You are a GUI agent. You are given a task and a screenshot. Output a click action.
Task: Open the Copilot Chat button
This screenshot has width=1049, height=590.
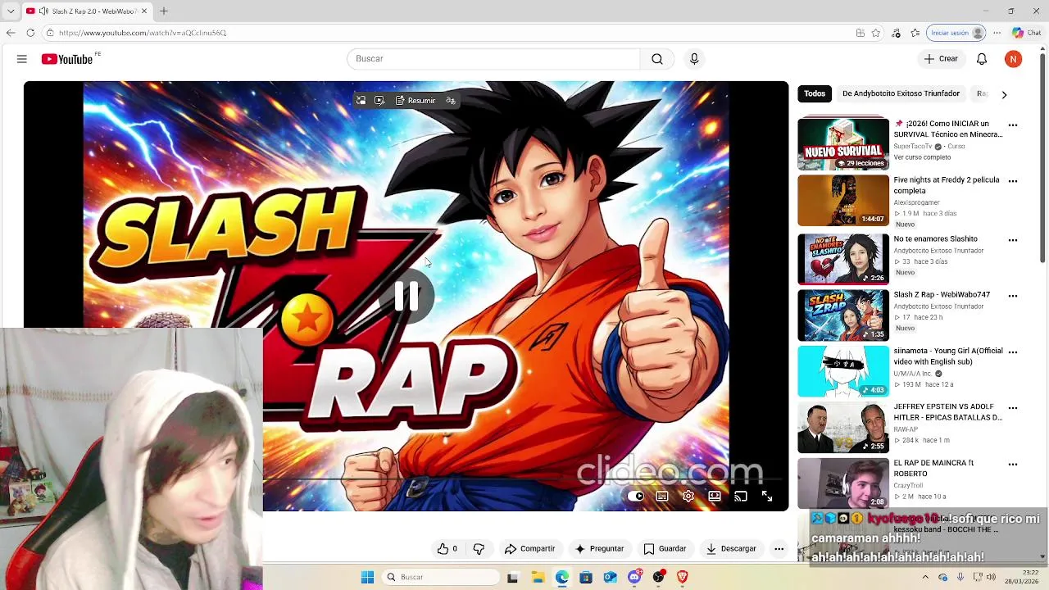point(1025,33)
